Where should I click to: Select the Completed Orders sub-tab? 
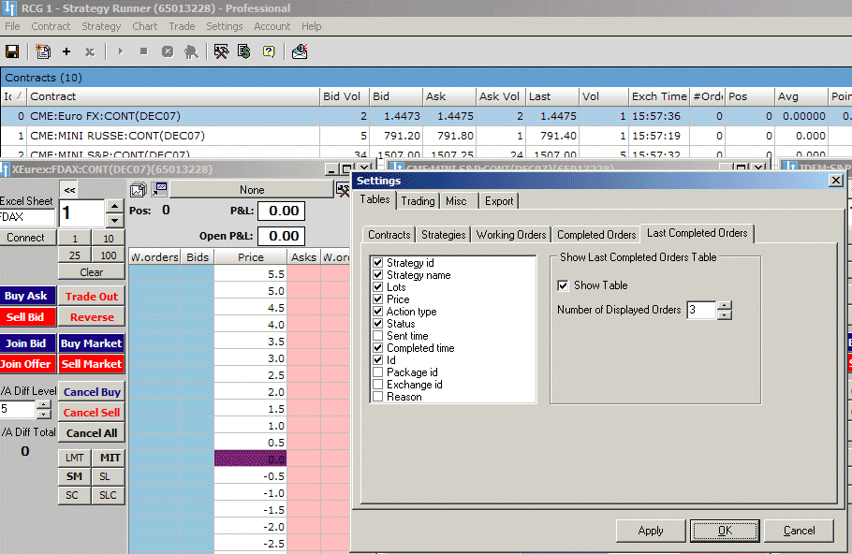click(596, 235)
